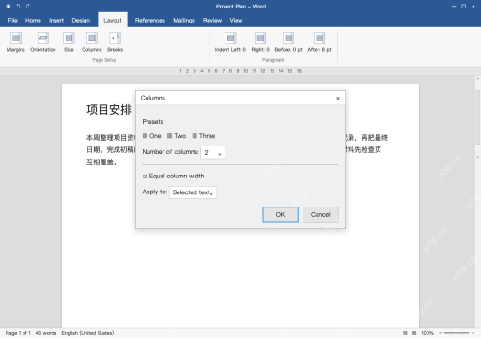Open the Number of columns dropdown
481x338 pixels.
click(x=212, y=153)
